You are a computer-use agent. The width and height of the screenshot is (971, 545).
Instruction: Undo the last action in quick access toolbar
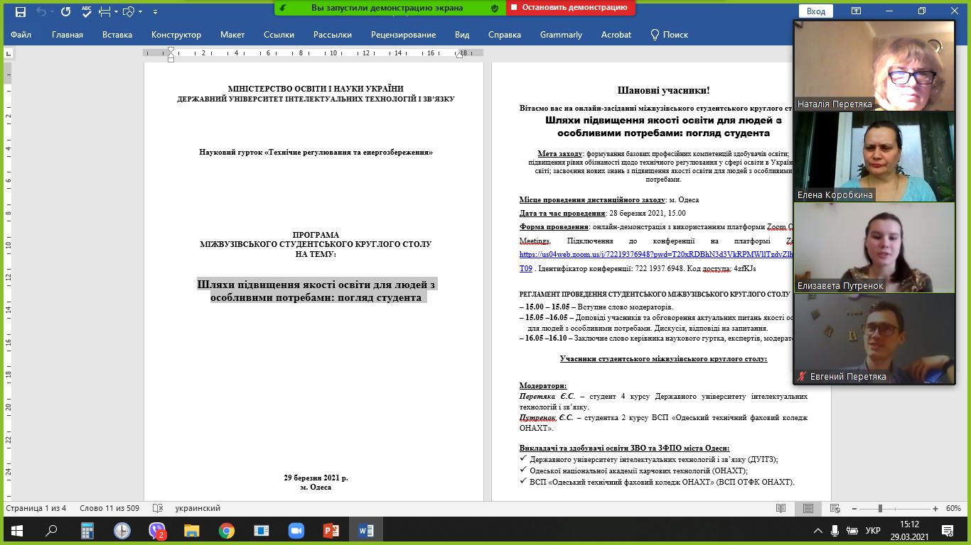pos(41,11)
